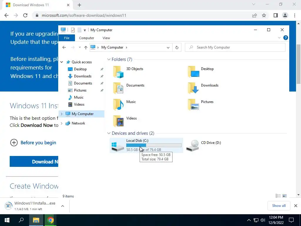
Task: Expand the Network tree node
Action: (62, 123)
